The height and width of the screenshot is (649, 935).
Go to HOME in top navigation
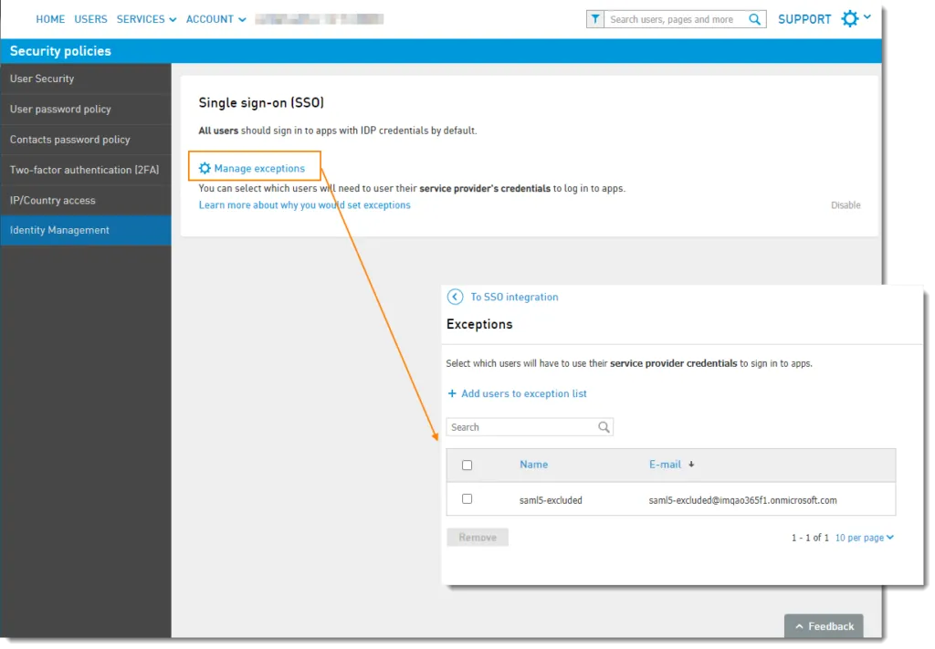(x=50, y=19)
